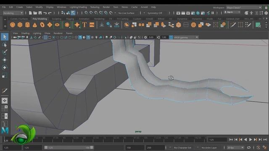Click the Play backwards button

[245, 140]
